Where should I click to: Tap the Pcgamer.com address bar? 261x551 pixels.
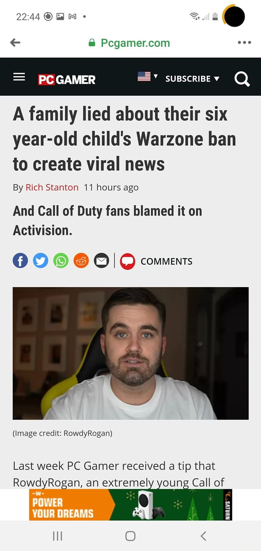[129, 43]
